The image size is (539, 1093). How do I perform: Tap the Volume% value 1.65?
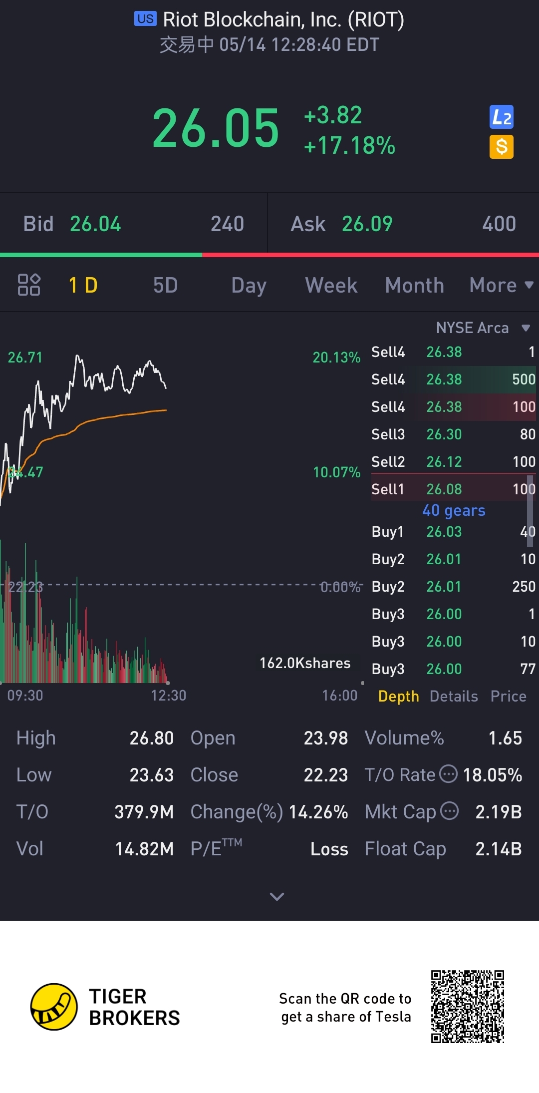coord(505,738)
